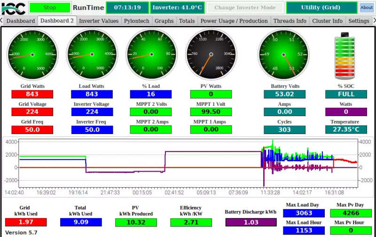The height and width of the screenshot is (237, 376).
Task: Open the Inverter Values tab
Action: 99,21
